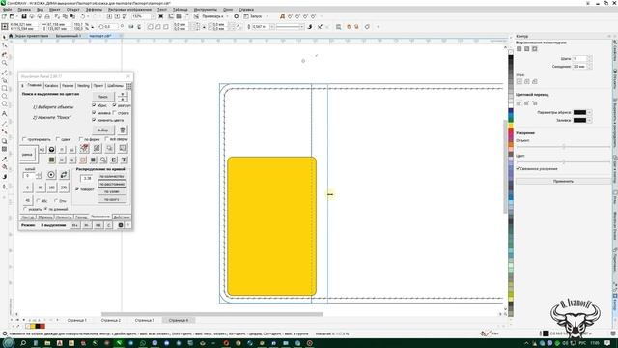
Task: Click the options gear icon in the standard toolbar
Action: click(236, 16)
